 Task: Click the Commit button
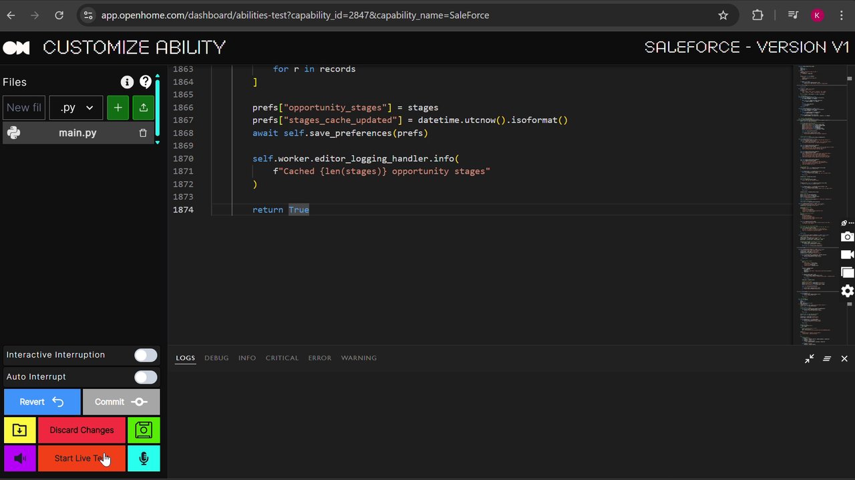coord(122,402)
